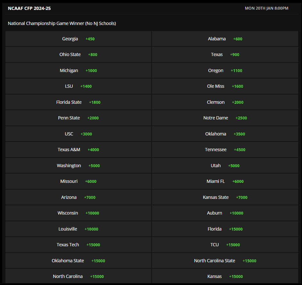Pick Ole Miss +1600 outcome
302x285 pixels.
[225, 86]
